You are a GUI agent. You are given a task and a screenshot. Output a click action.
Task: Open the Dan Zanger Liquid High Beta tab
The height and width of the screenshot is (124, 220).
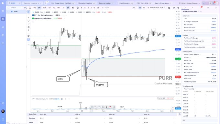(x=63, y=3)
